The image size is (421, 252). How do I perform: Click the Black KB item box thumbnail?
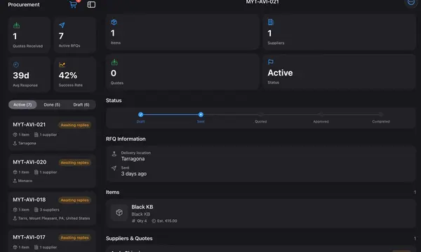pos(119,213)
